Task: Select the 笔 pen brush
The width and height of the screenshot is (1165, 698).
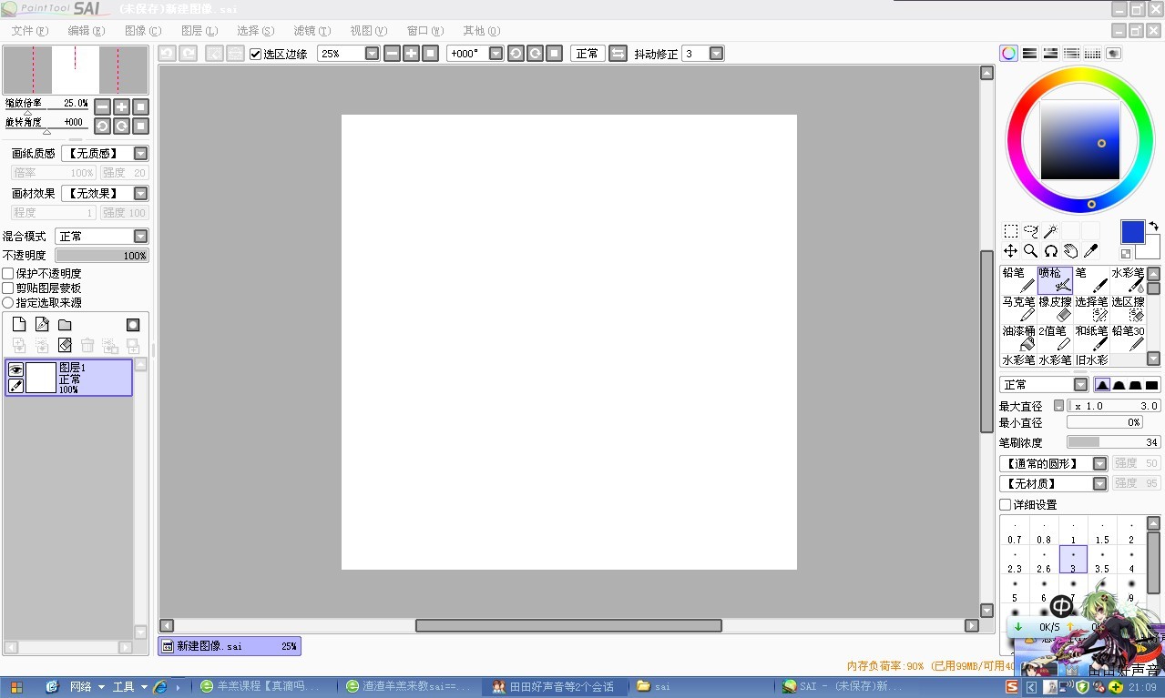Action: [1091, 279]
